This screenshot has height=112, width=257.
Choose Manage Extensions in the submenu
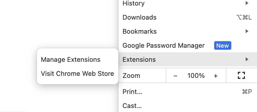click(71, 60)
